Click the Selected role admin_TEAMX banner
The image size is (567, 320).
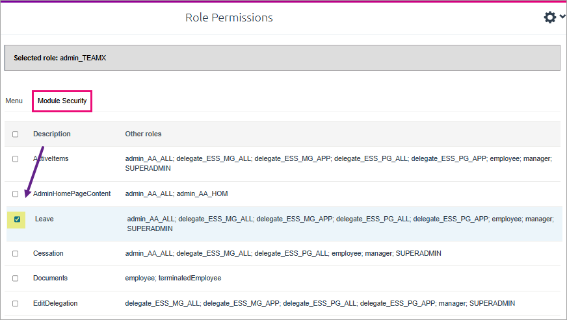pyautogui.click(x=282, y=58)
